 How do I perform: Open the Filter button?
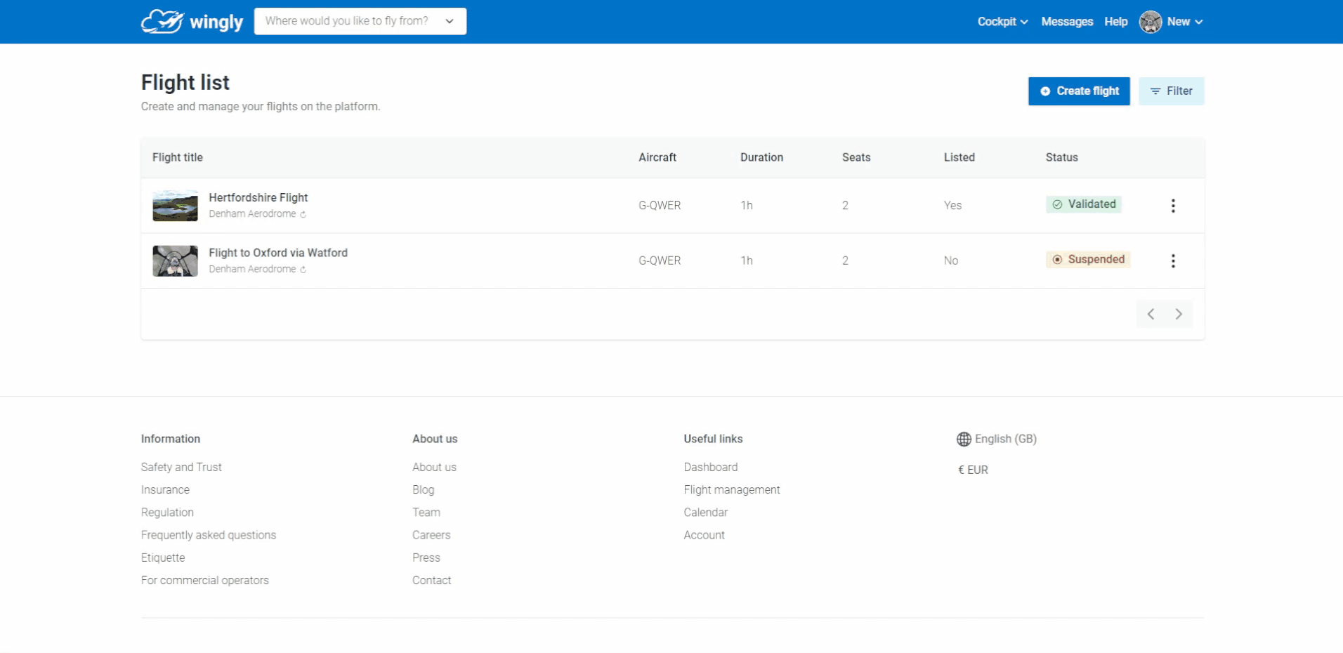click(x=1170, y=91)
